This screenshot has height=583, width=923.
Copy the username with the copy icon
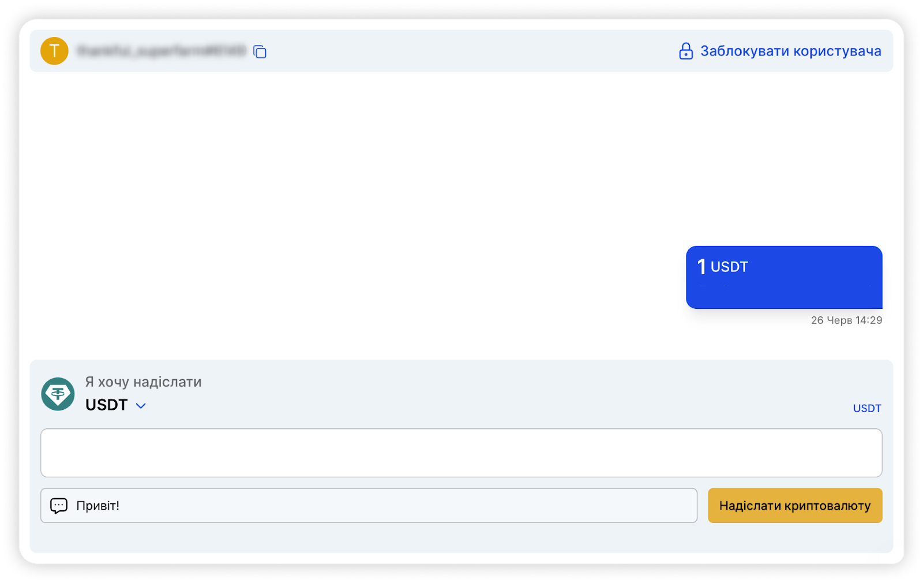[x=260, y=52]
